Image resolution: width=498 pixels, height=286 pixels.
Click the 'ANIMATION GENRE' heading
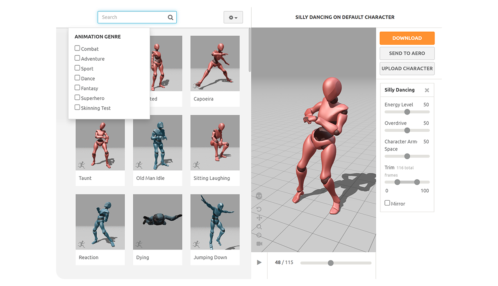[98, 37]
